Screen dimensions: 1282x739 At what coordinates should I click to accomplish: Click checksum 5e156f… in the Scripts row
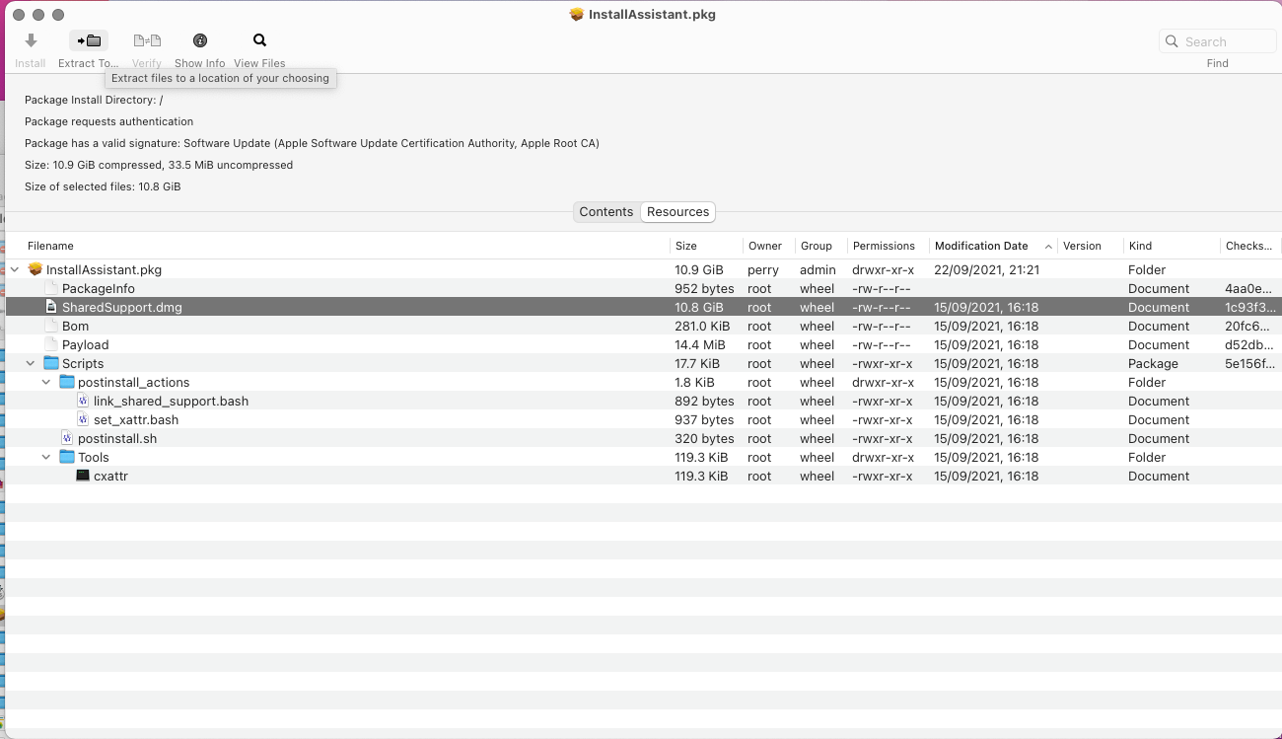[1248, 363]
